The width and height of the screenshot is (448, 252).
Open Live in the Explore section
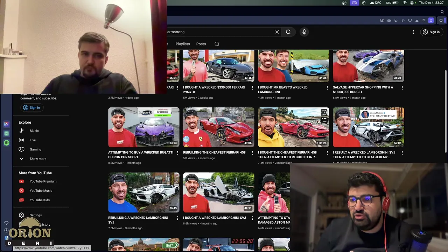point(33,140)
